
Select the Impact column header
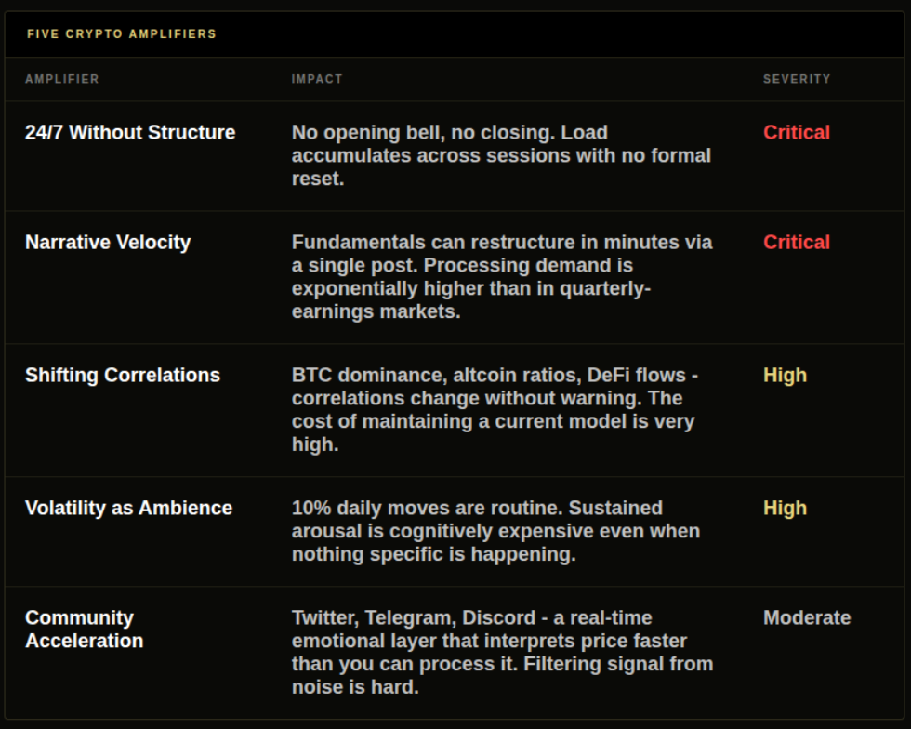tap(317, 79)
